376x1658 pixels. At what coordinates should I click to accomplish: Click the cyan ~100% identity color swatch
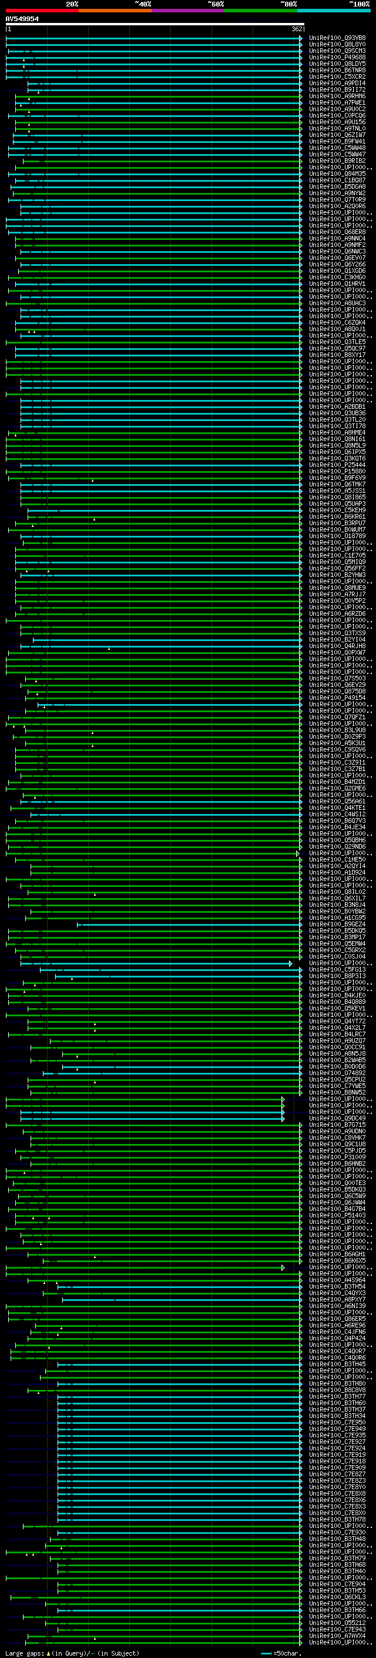click(334, 11)
